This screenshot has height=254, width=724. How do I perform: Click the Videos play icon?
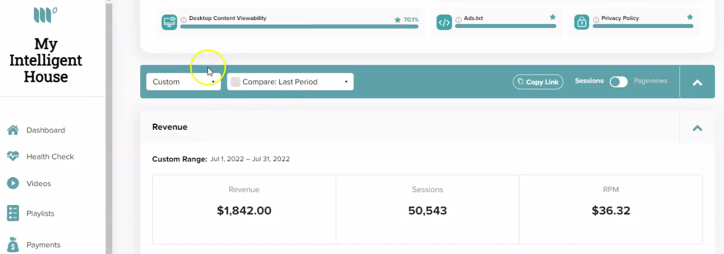13,183
